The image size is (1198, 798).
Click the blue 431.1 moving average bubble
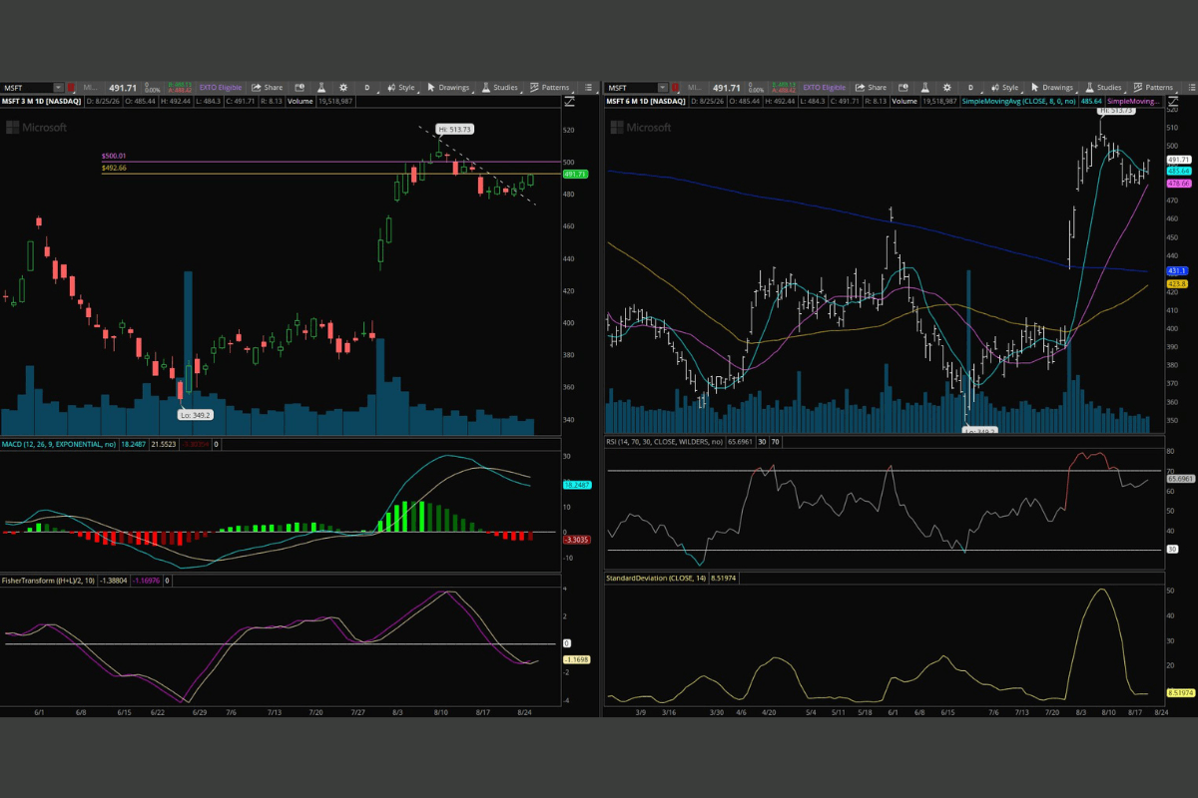click(1177, 270)
